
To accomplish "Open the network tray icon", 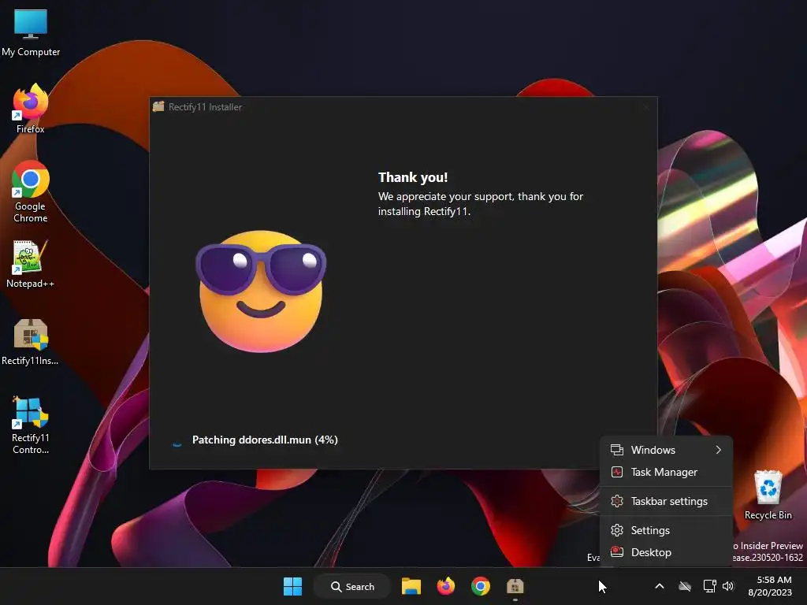I will (710, 586).
